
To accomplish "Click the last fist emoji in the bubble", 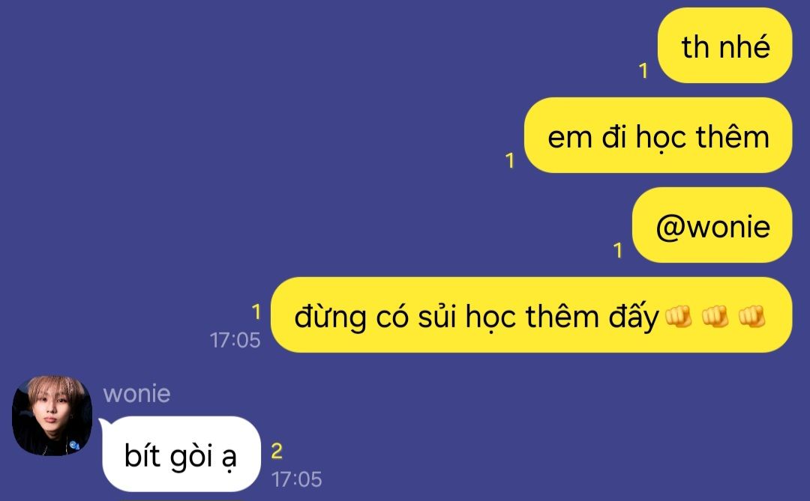I will [x=751, y=316].
